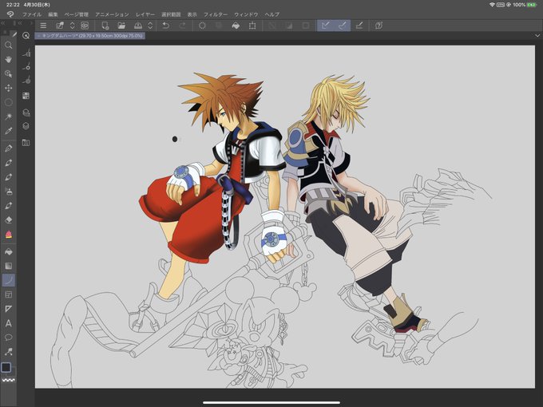Open the second tool property palette icon

click(x=26, y=66)
